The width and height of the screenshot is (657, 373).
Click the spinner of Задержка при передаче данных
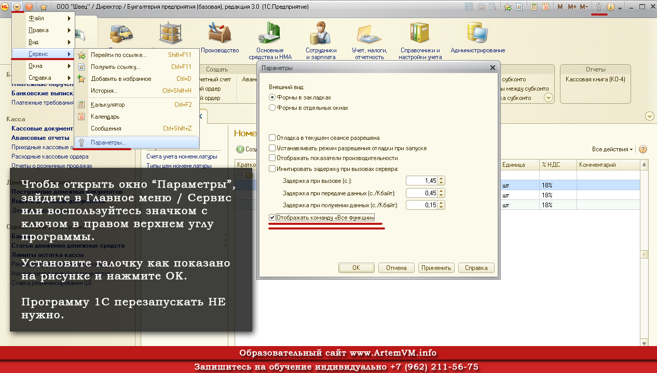coord(442,193)
